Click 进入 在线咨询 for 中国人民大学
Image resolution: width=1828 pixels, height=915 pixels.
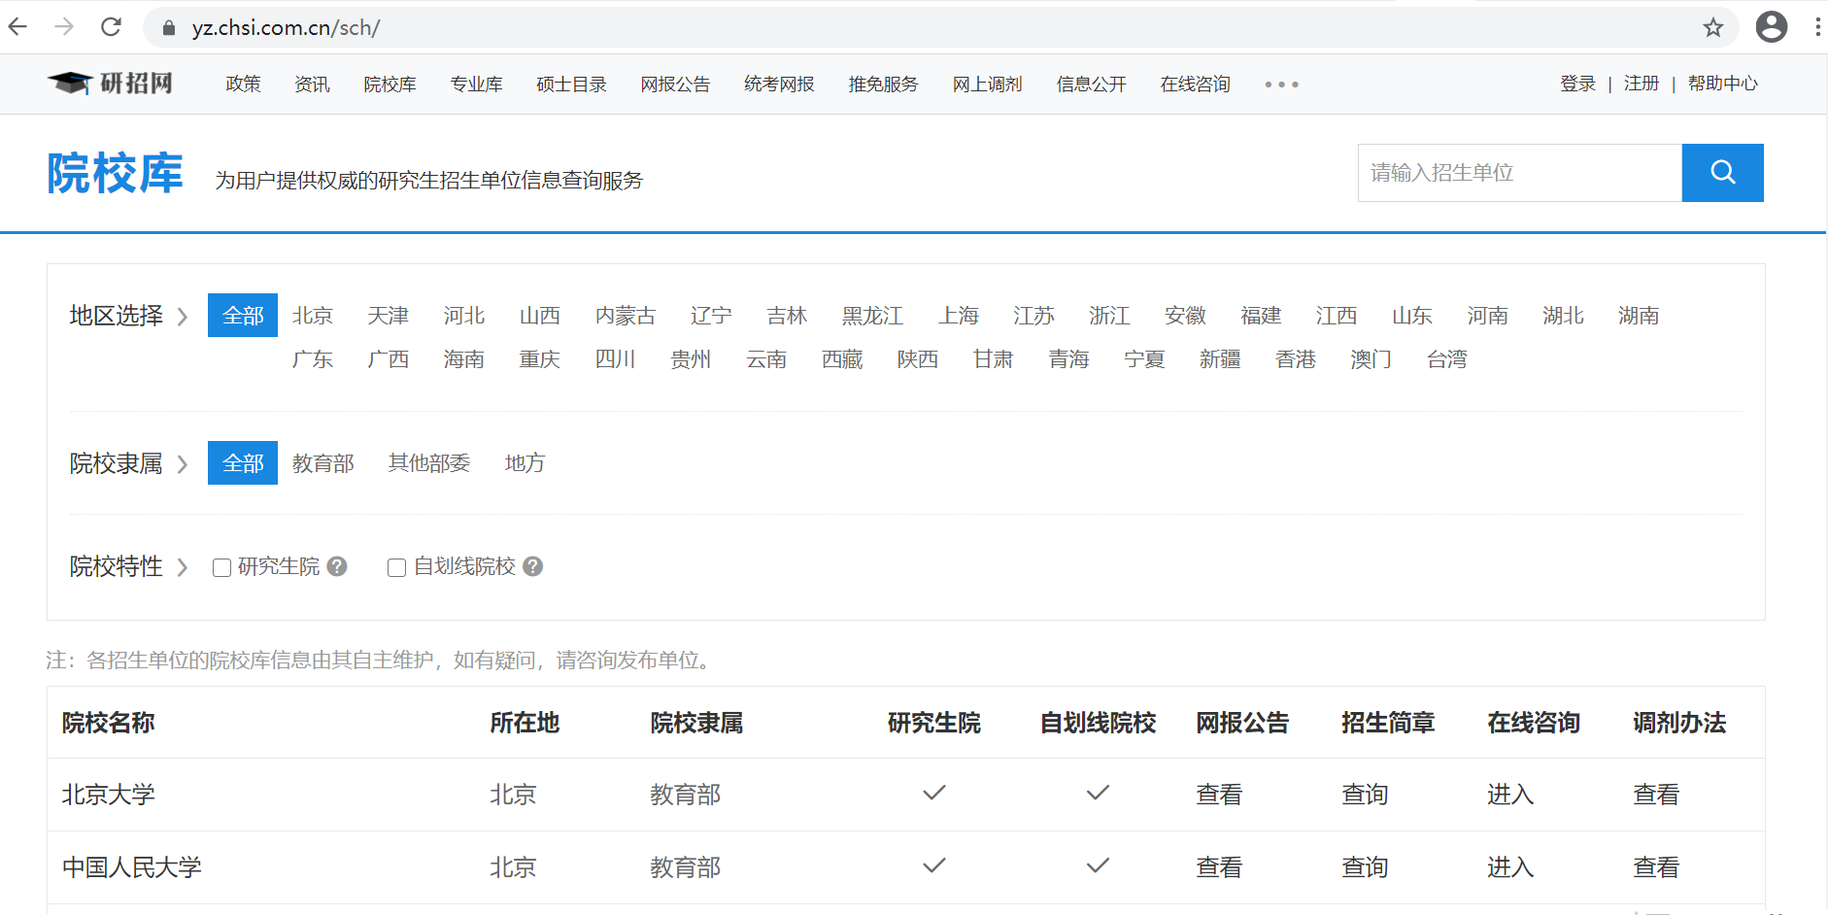click(1510, 867)
